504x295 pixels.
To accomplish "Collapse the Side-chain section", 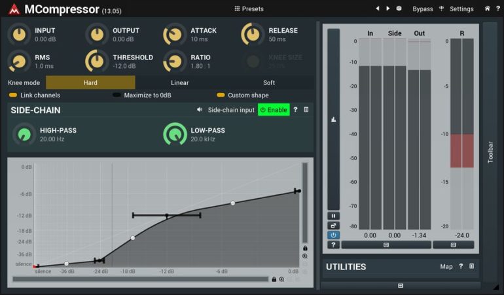I will (x=306, y=110).
